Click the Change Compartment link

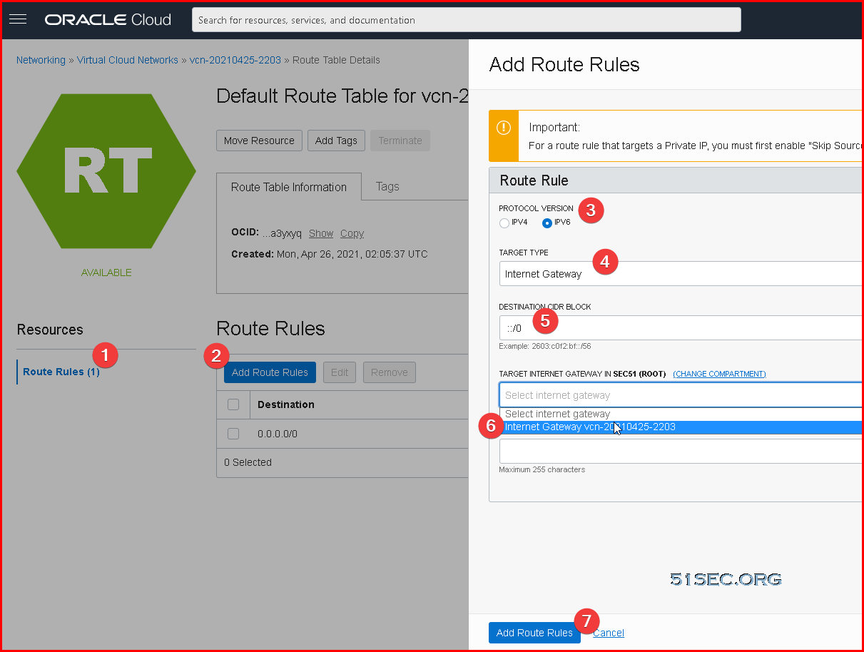click(719, 374)
